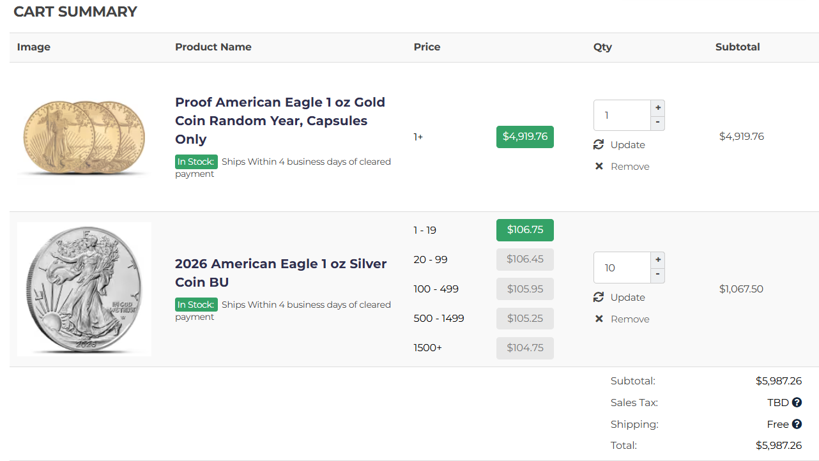Click the silver coin quantity field showing 10
819x461 pixels.
622,268
